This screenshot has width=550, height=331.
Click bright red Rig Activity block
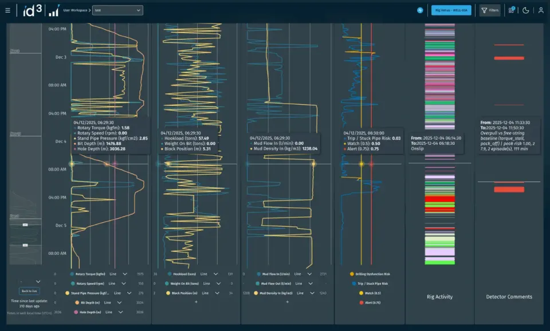(x=440, y=199)
